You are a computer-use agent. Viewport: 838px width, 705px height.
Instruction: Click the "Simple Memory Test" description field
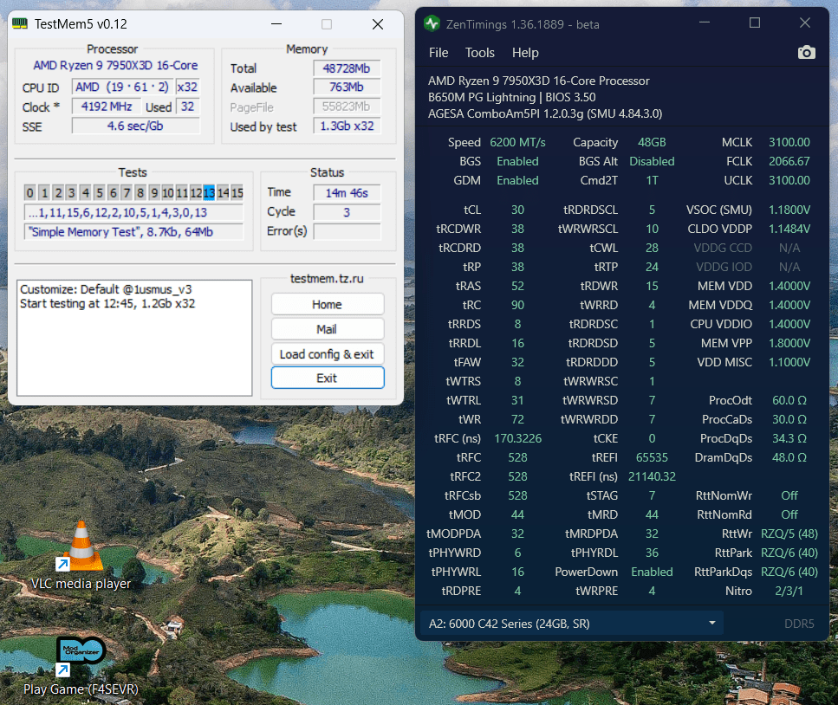[x=133, y=232]
